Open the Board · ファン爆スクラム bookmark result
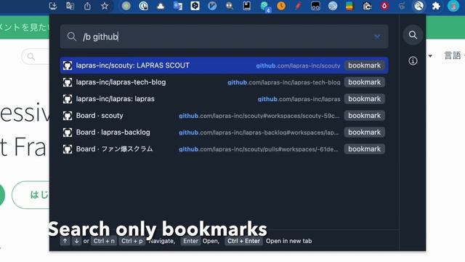 (x=225, y=148)
